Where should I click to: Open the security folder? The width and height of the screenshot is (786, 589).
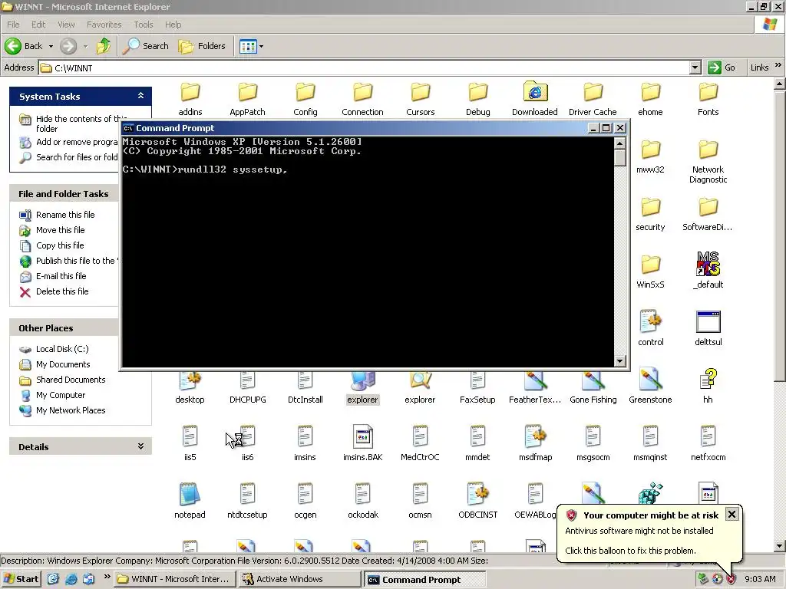click(650, 215)
